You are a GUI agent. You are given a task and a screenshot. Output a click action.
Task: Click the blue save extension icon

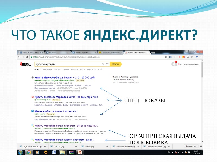click(170, 57)
